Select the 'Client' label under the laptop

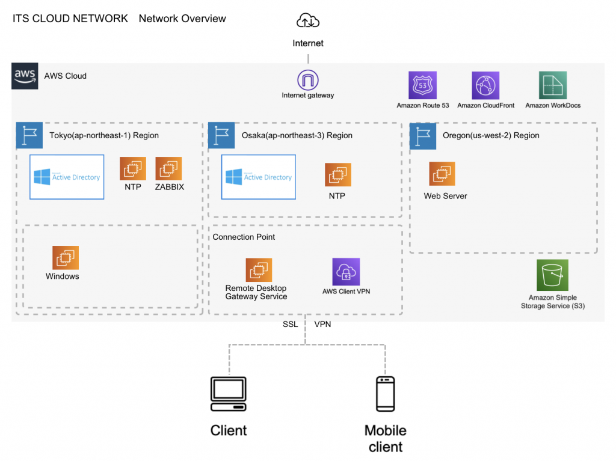click(x=229, y=430)
